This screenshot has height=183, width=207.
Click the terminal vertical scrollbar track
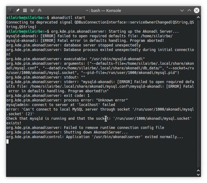pyautogui.click(x=198, y=94)
